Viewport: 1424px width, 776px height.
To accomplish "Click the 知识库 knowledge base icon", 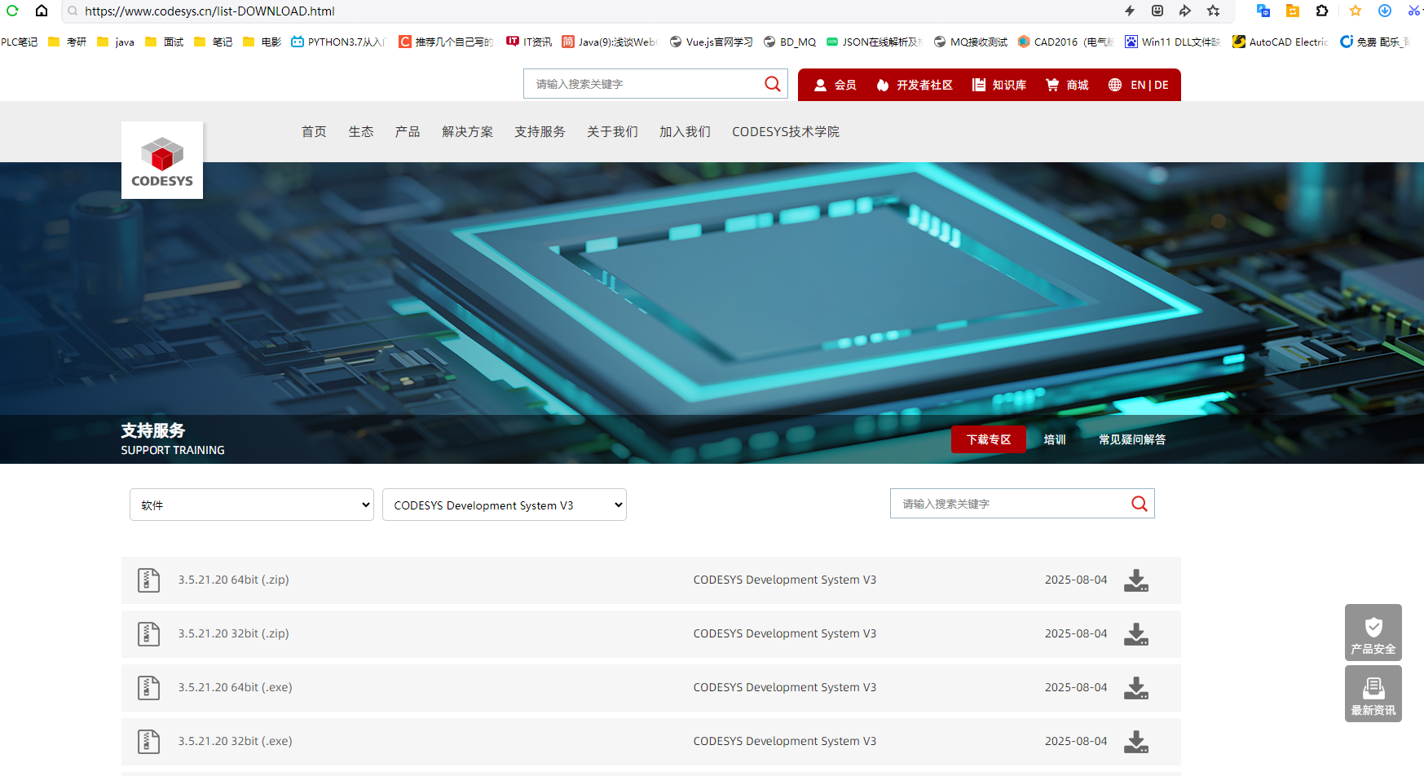I will [x=978, y=84].
